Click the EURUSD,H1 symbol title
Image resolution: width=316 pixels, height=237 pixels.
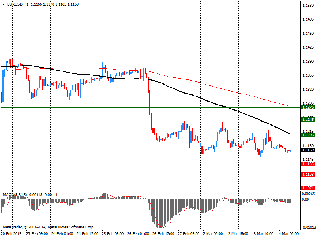tap(17, 4)
